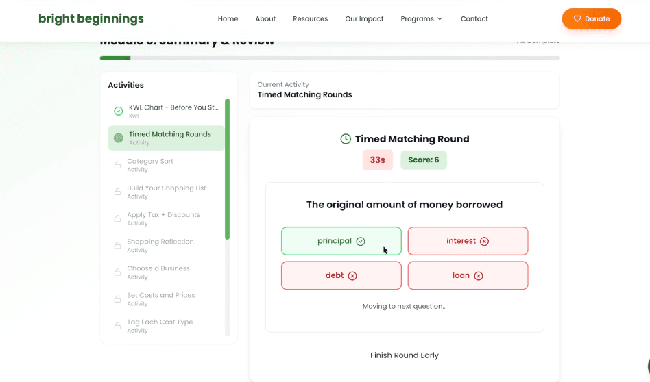Viewport: 650px width, 382px height.
Task: Click the heart icon on the Donate button
Action: (577, 19)
